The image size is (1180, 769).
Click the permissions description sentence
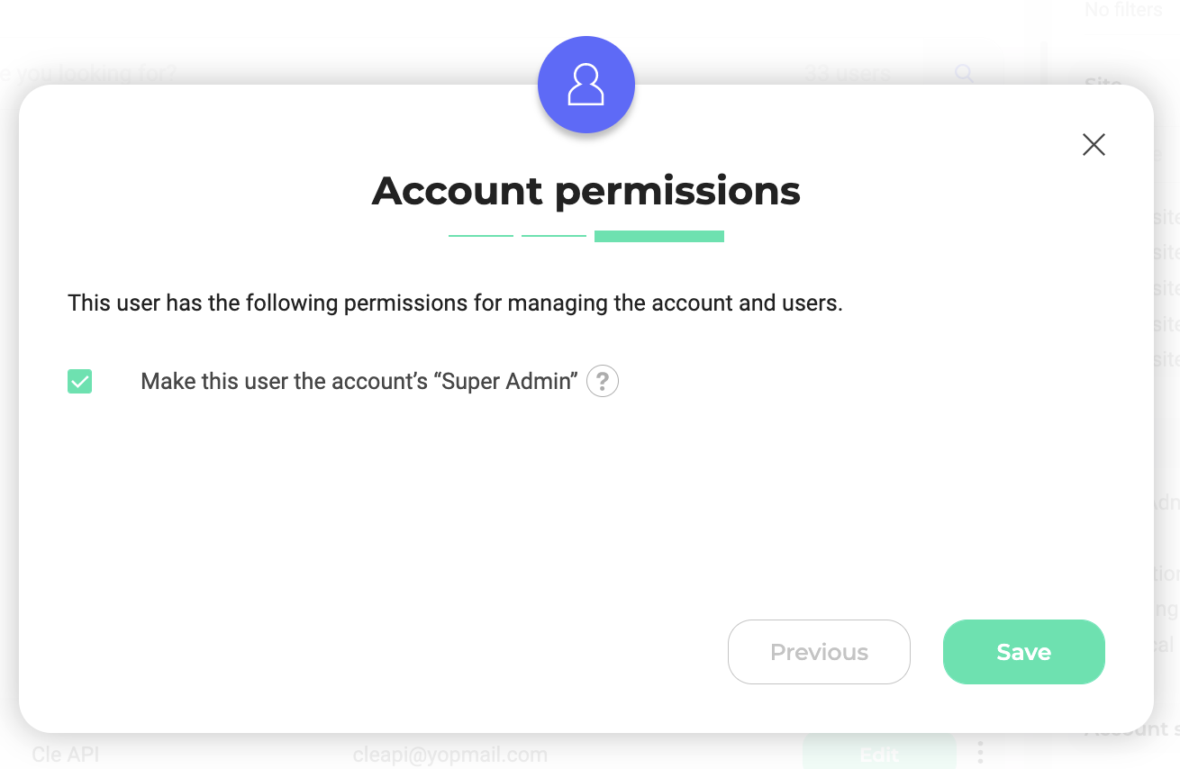tap(455, 303)
